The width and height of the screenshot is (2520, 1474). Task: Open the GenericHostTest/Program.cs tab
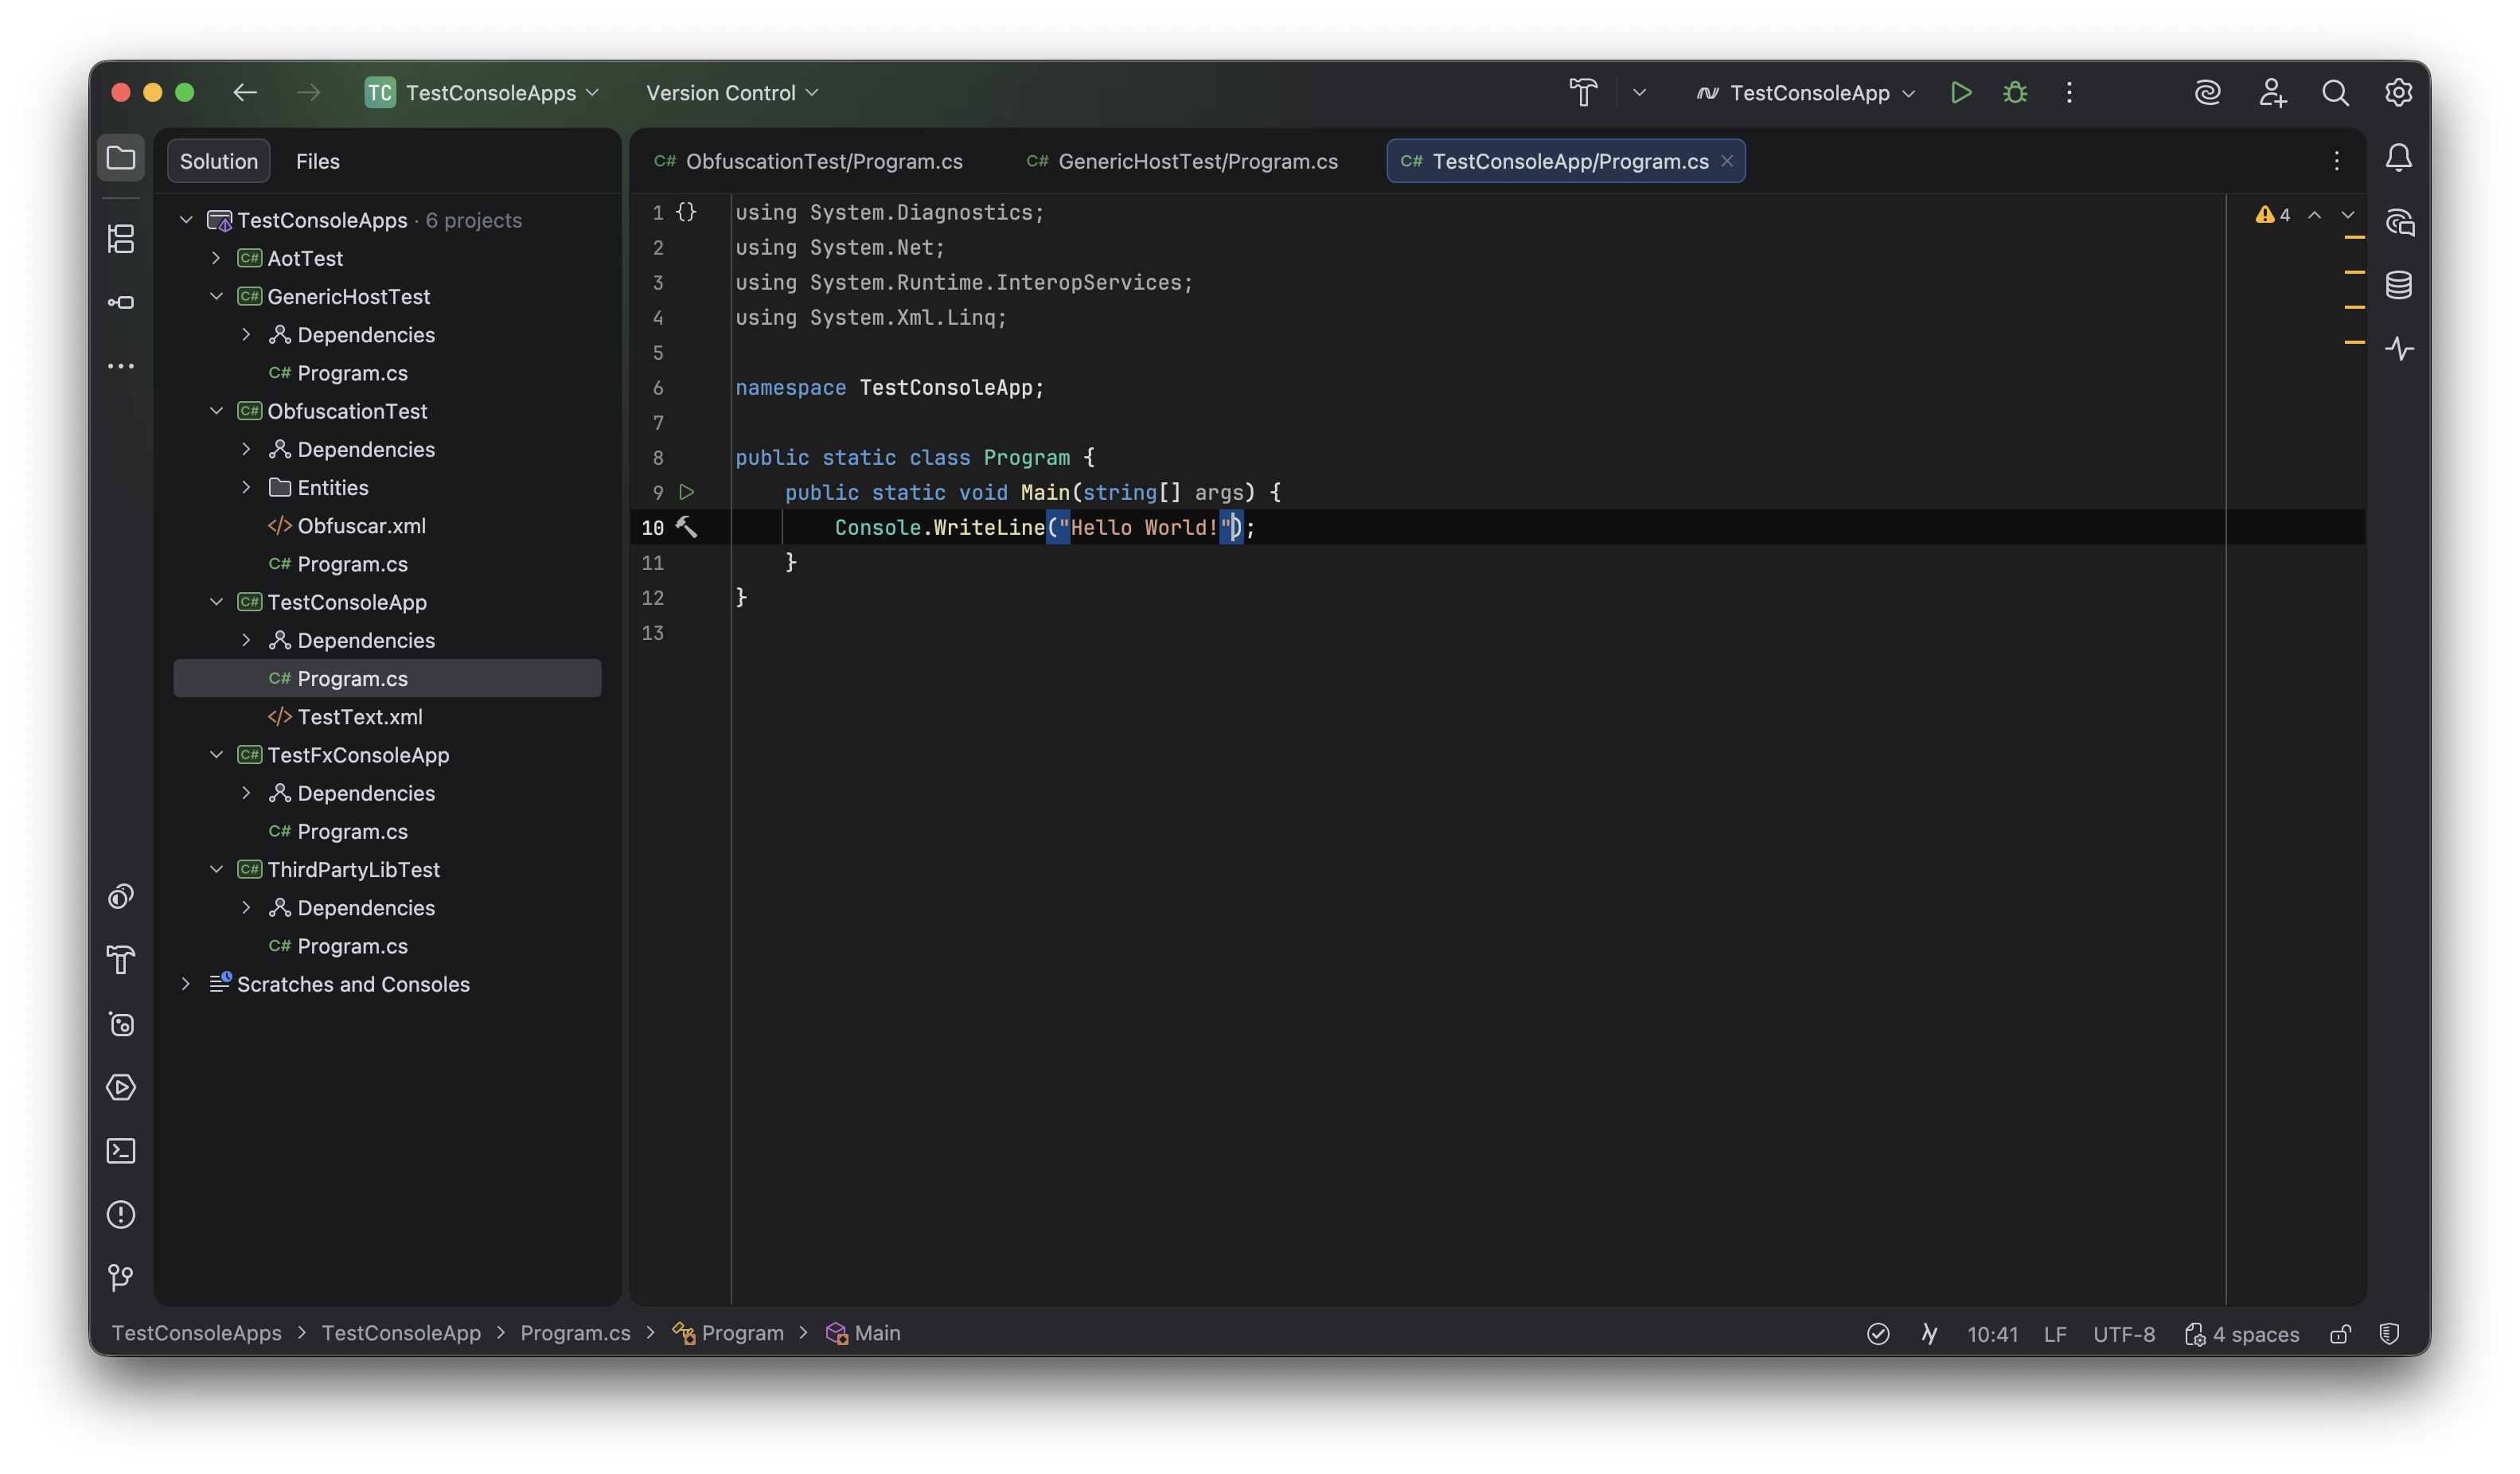(x=1182, y=160)
